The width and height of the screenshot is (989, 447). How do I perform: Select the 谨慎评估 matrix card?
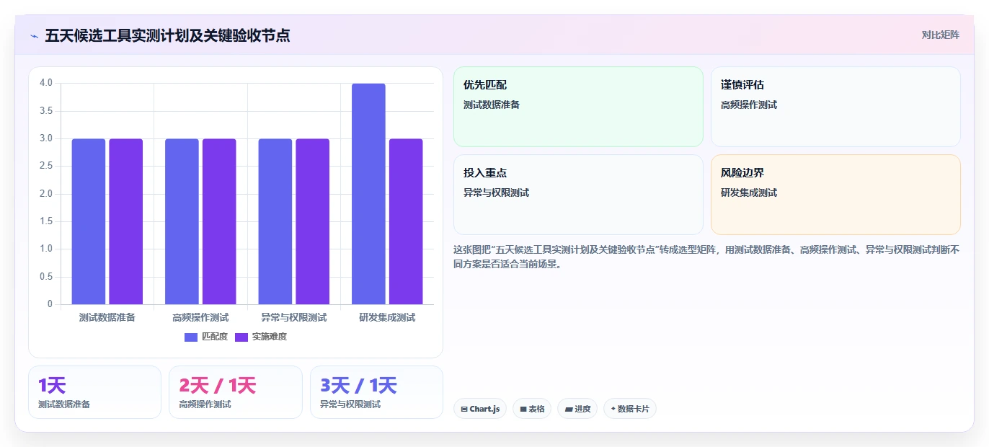pos(835,107)
